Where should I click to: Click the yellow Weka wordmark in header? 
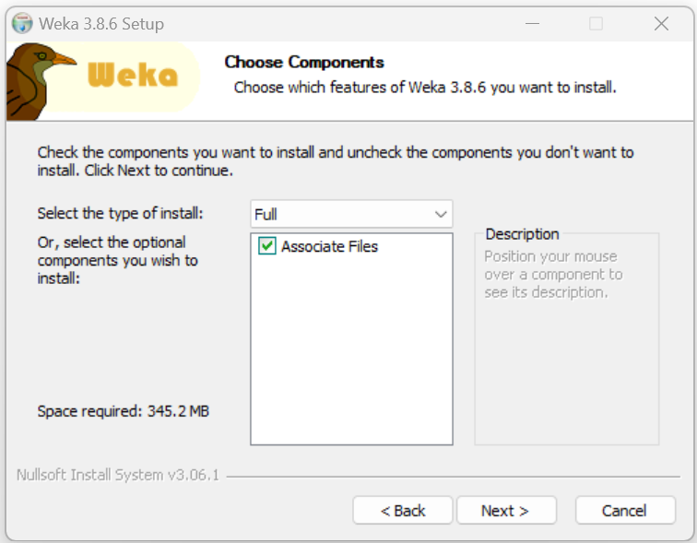pyautogui.click(x=133, y=75)
